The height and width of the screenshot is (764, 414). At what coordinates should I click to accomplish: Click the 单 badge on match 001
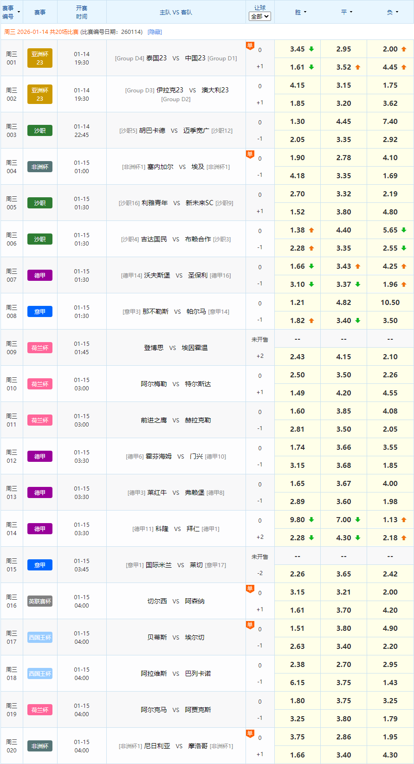pos(250,45)
